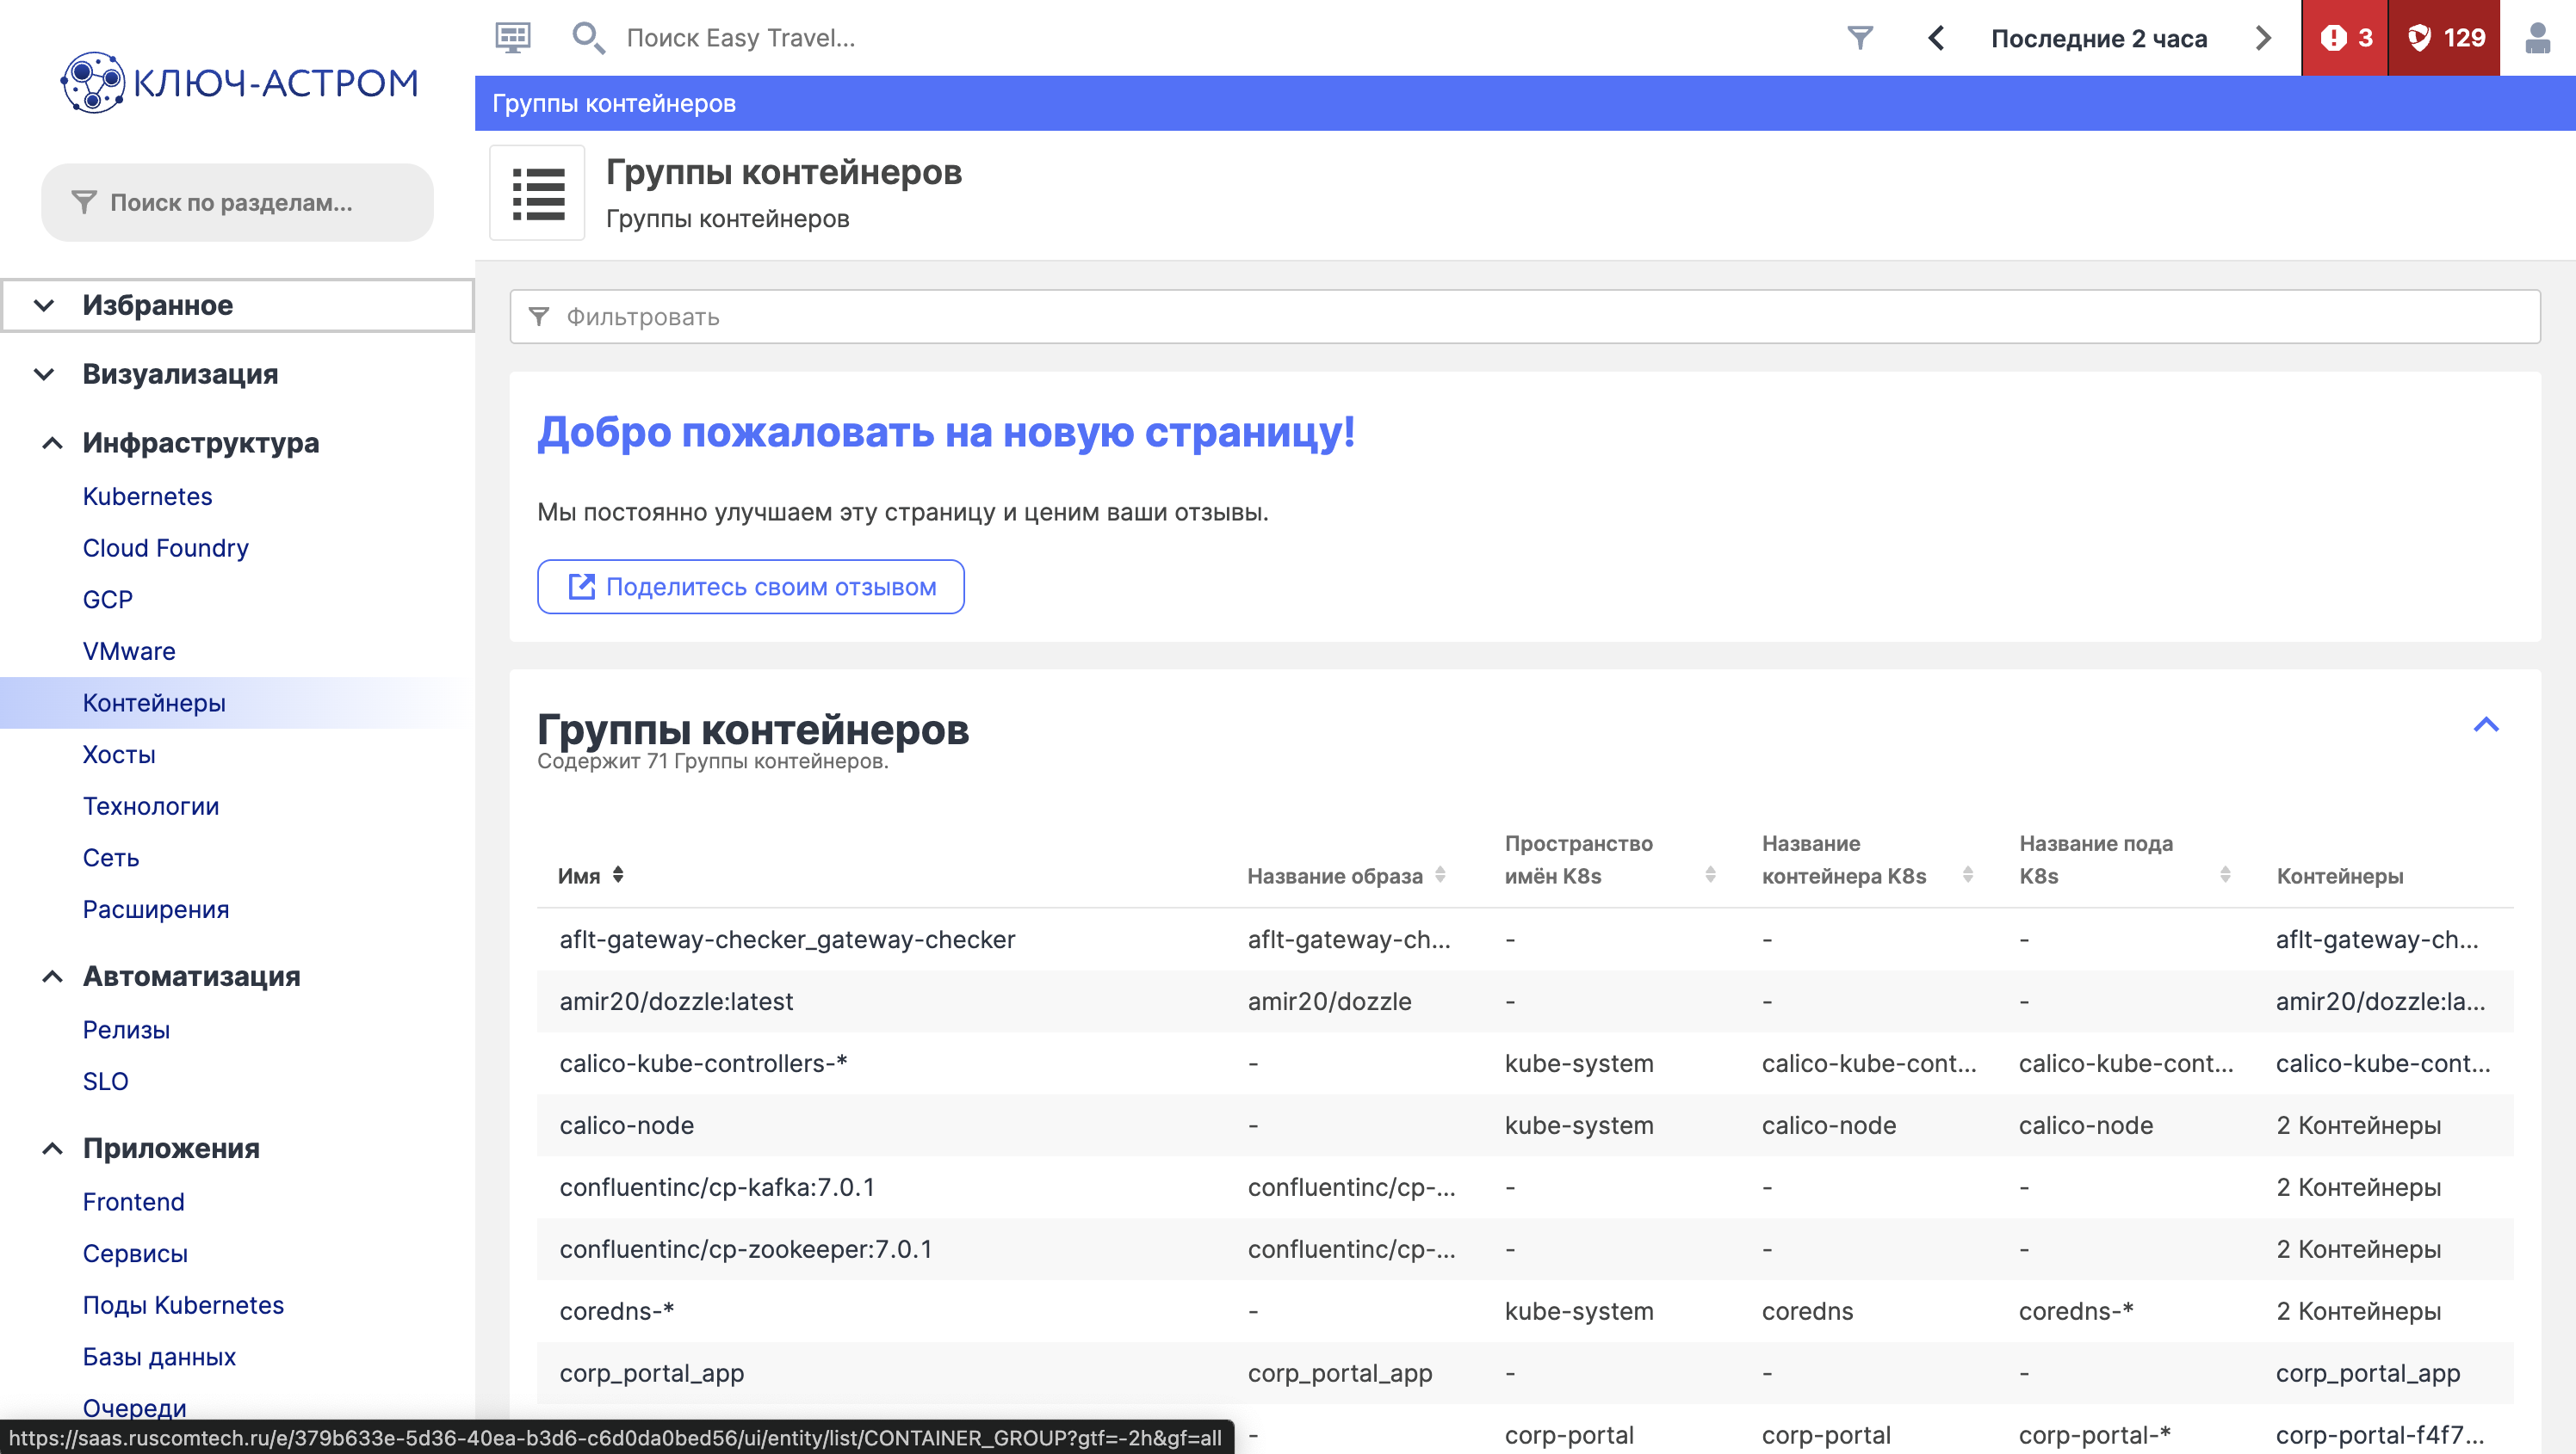
Task: Open the user profile icon
Action: point(2537,38)
